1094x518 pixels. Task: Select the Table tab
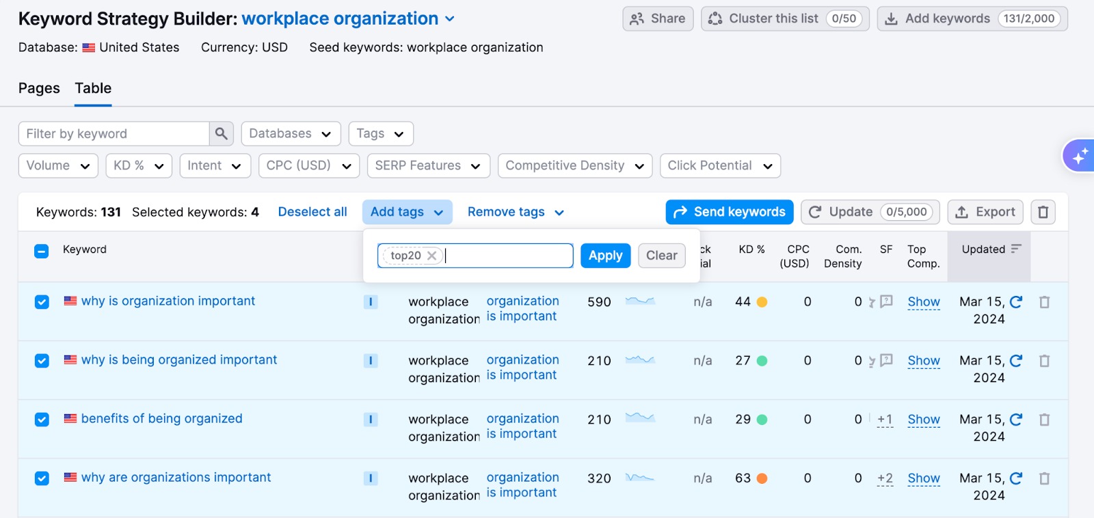[93, 88]
